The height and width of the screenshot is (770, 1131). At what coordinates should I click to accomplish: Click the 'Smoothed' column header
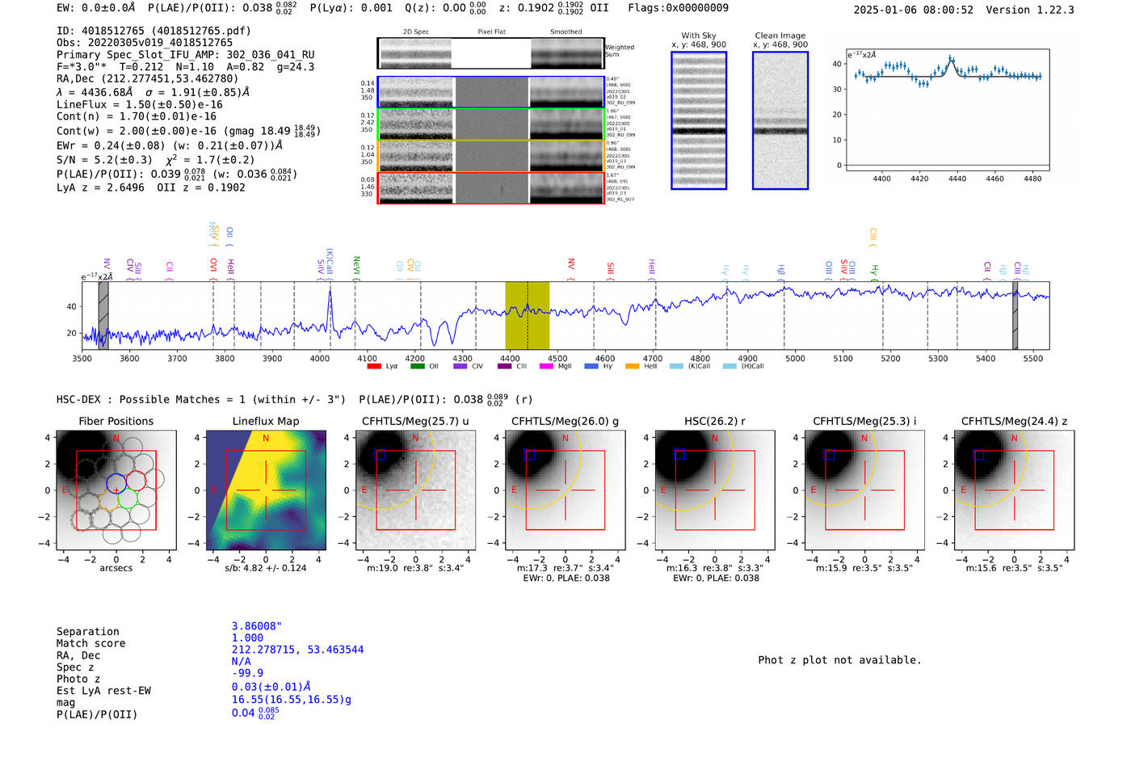click(x=566, y=32)
